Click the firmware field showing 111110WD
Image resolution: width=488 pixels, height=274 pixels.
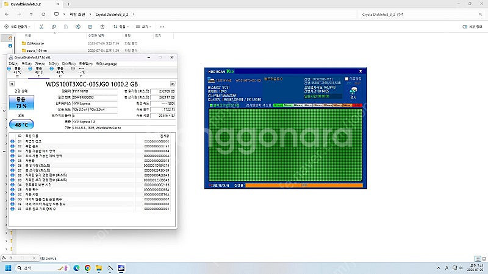[x=95, y=91]
